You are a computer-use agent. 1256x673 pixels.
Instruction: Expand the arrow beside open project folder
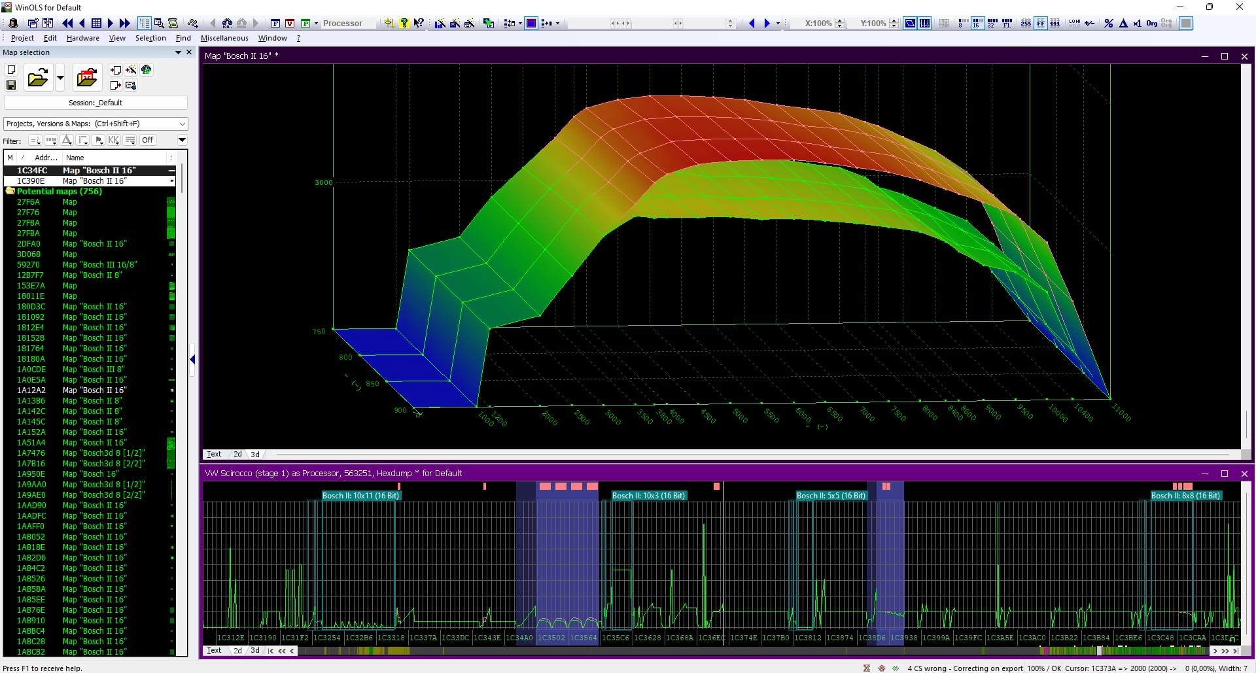tap(60, 78)
